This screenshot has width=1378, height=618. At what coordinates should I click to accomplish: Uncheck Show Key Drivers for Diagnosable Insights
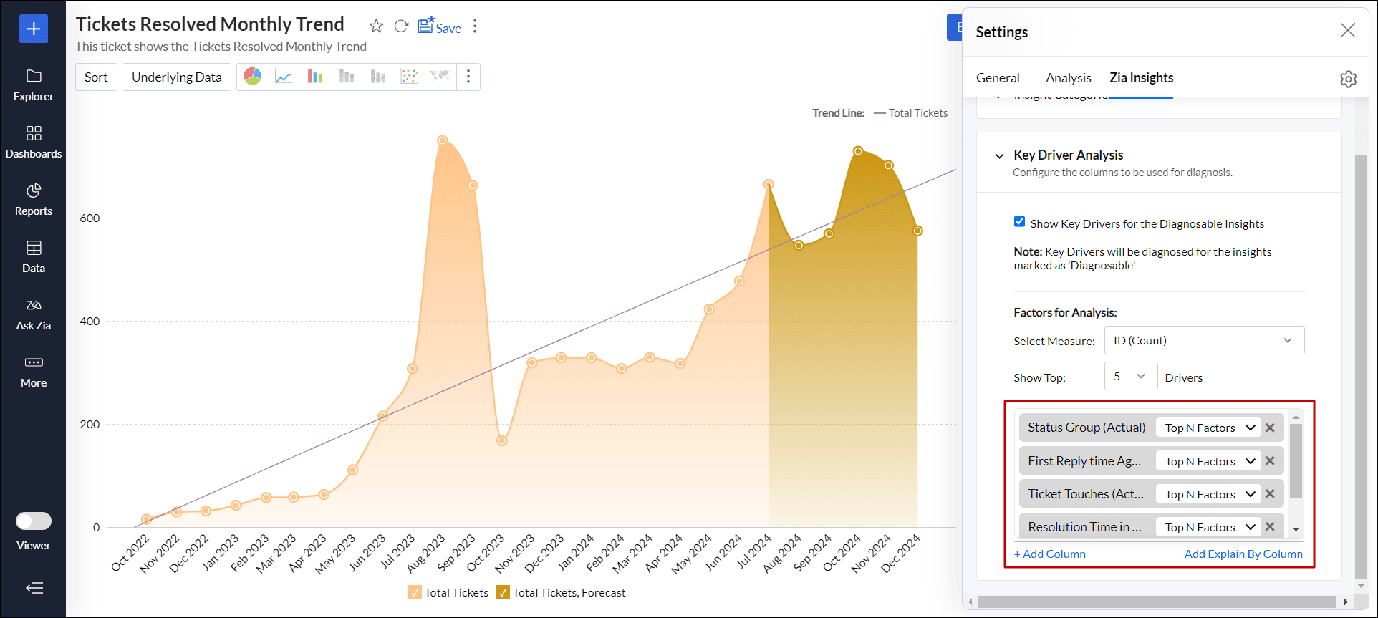tap(1019, 222)
